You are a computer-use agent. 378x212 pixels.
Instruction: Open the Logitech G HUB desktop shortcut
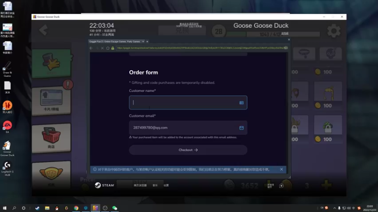pyautogui.click(x=7, y=169)
